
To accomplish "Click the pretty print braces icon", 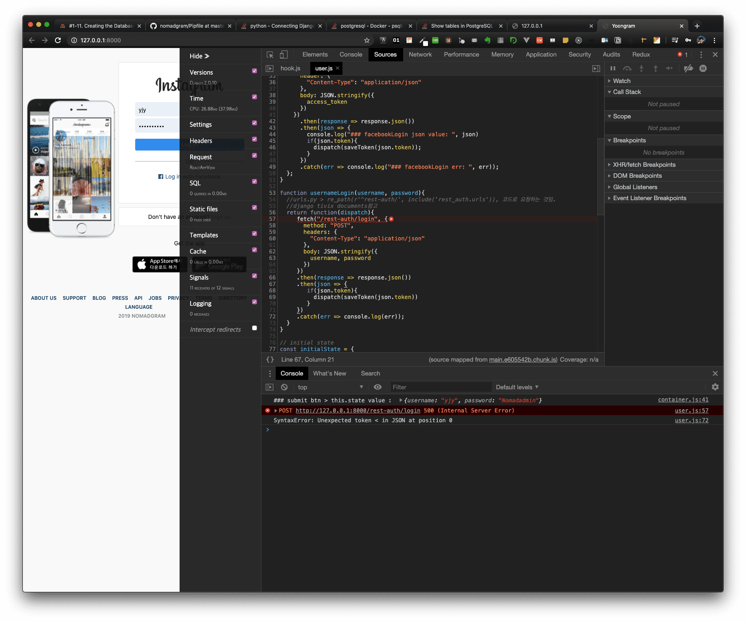I will 270,360.
